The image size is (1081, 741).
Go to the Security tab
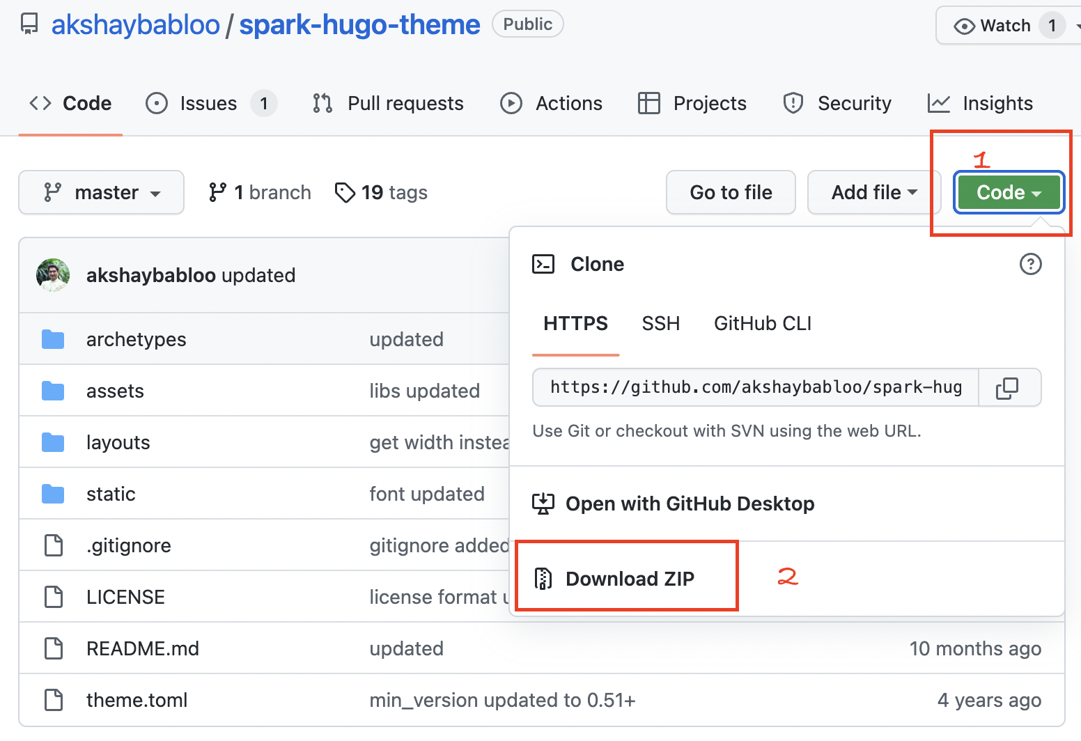[x=837, y=103]
